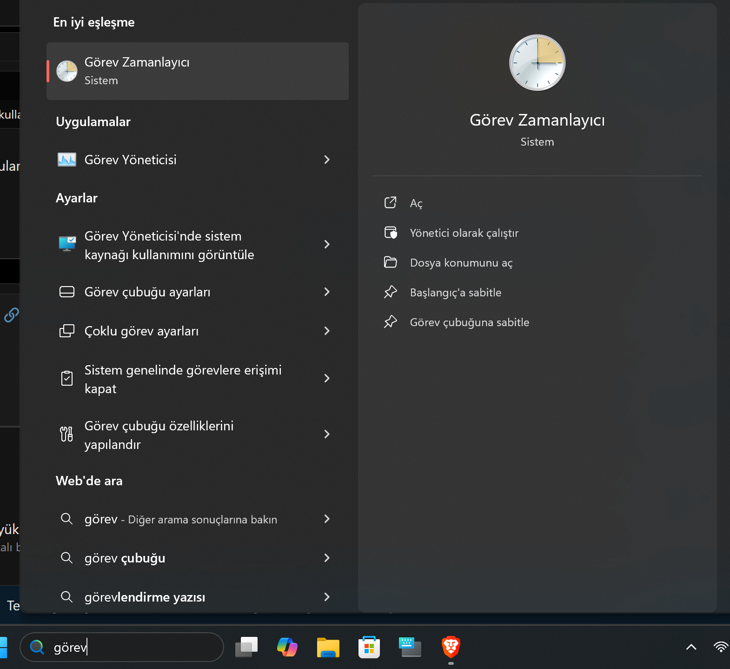Expand chevron for Görev çubuğu özelliklerini yapılandır

[327, 434]
